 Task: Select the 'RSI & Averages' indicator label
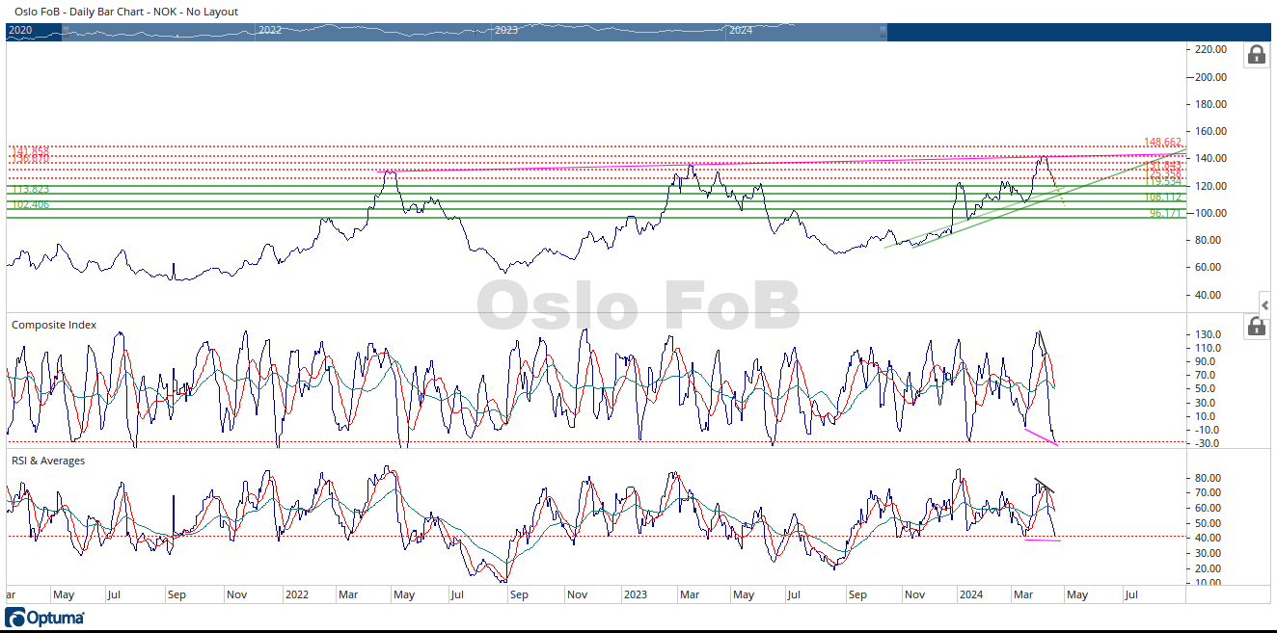click(48, 461)
